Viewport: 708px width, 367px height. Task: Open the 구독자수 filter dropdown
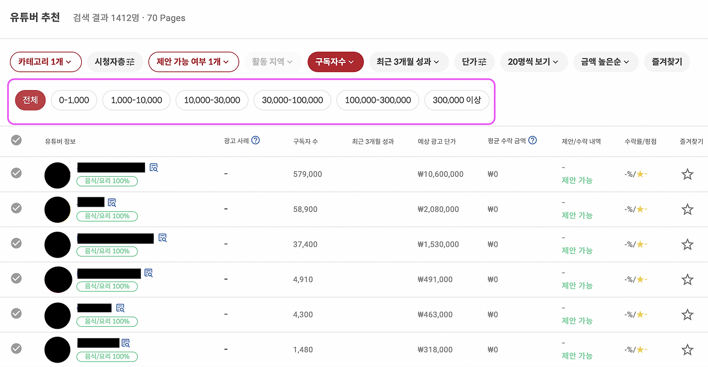coord(335,62)
